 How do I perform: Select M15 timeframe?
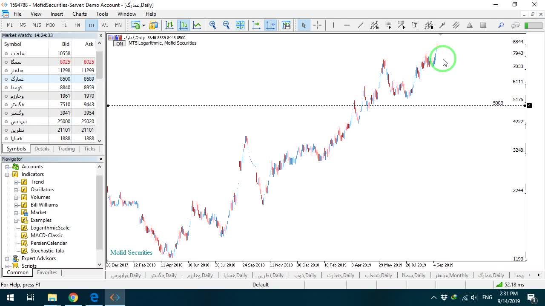tap(37, 25)
